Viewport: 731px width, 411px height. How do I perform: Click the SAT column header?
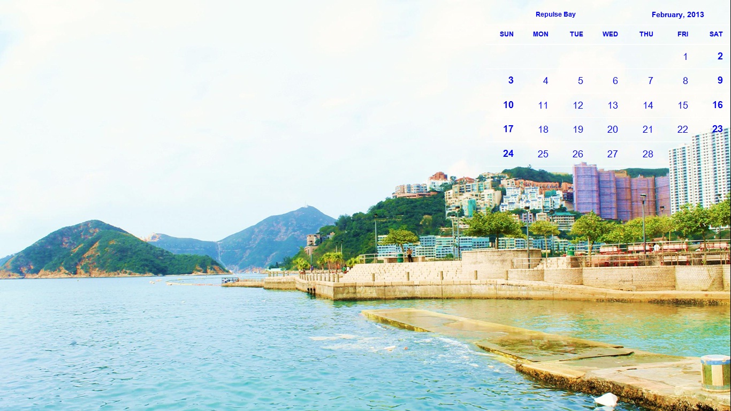pos(716,34)
